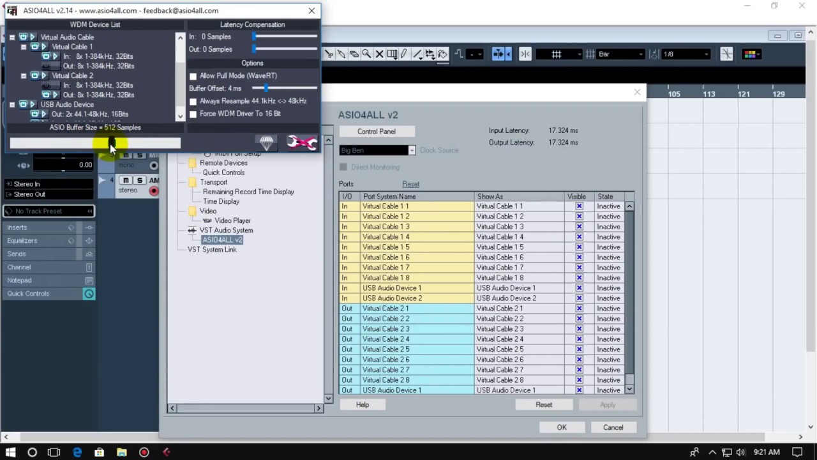Open File Explorer from the taskbar

coord(121,452)
